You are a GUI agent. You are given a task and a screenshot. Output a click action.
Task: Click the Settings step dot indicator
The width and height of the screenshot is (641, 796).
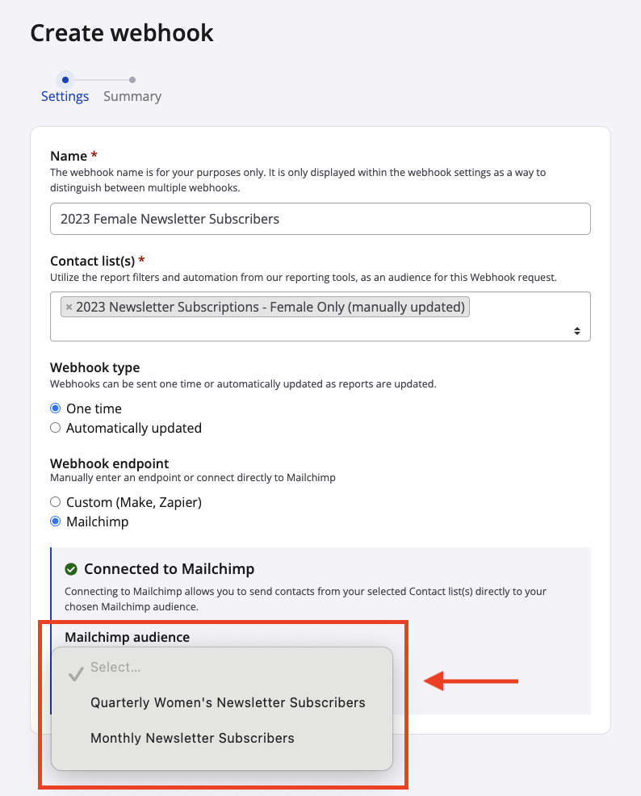coord(65,80)
